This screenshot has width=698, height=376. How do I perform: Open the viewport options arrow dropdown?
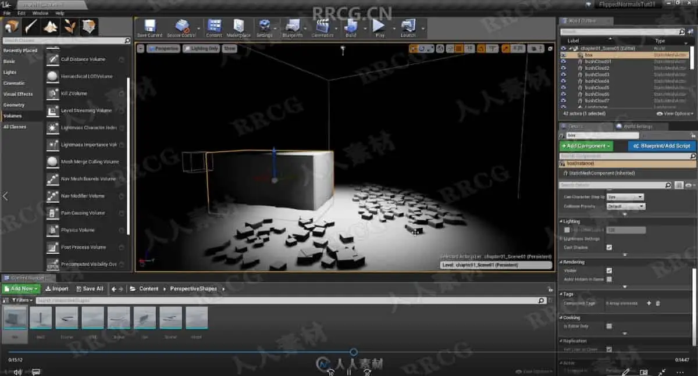tap(141, 49)
